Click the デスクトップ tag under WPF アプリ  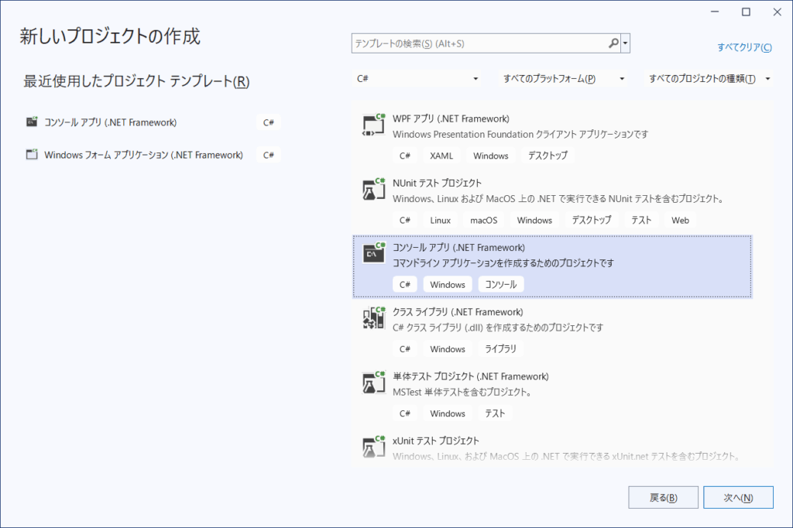tap(548, 156)
